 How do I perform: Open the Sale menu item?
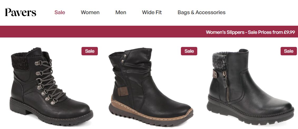tap(60, 13)
